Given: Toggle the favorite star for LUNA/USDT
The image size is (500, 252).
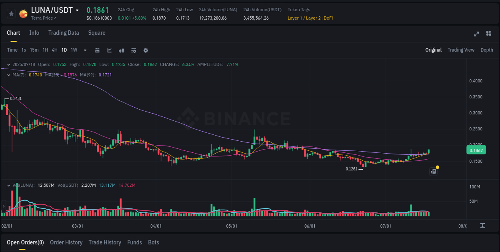Looking at the screenshot, I should (11, 13).
